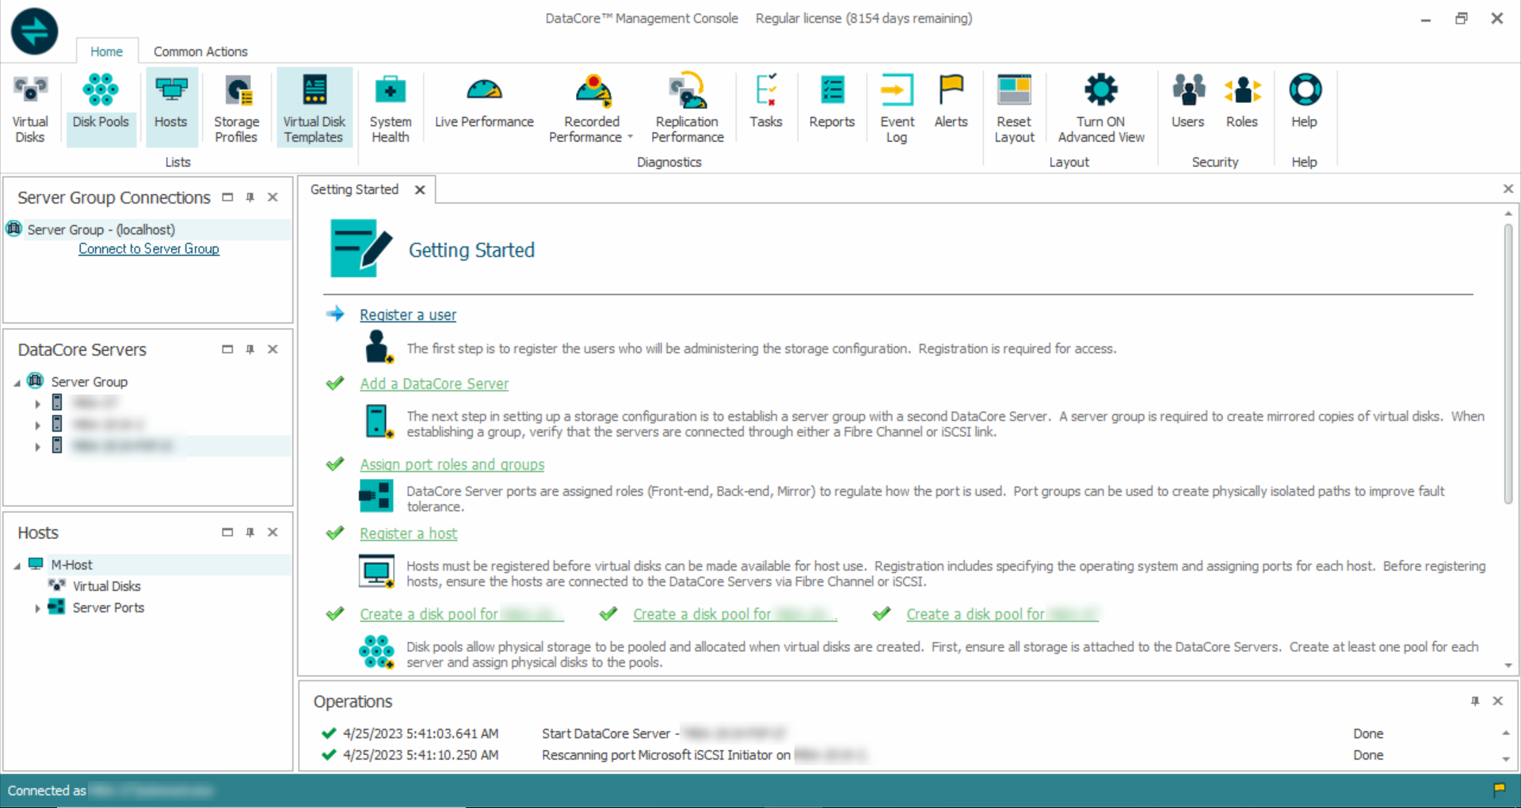Open the Storage Profiles list
The width and height of the screenshot is (1521, 808).
click(236, 108)
